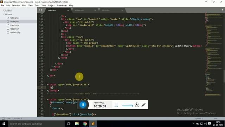Open the network icon in system tray
225x127 pixels.
point(201,124)
